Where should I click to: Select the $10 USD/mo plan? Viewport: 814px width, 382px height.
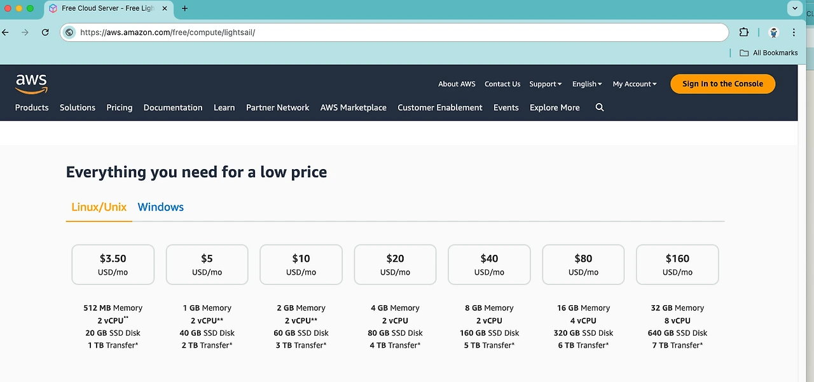tap(301, 264)
